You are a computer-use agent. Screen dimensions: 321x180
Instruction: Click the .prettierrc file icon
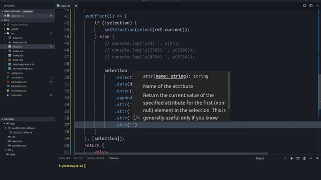(8, 77)
